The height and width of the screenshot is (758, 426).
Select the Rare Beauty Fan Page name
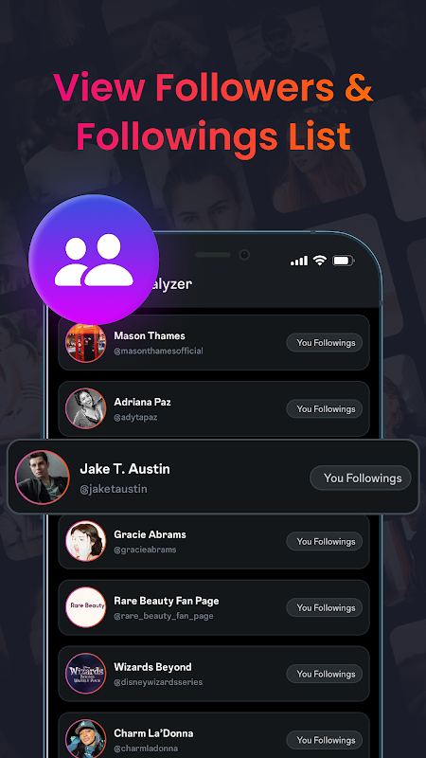coord(167,601)
